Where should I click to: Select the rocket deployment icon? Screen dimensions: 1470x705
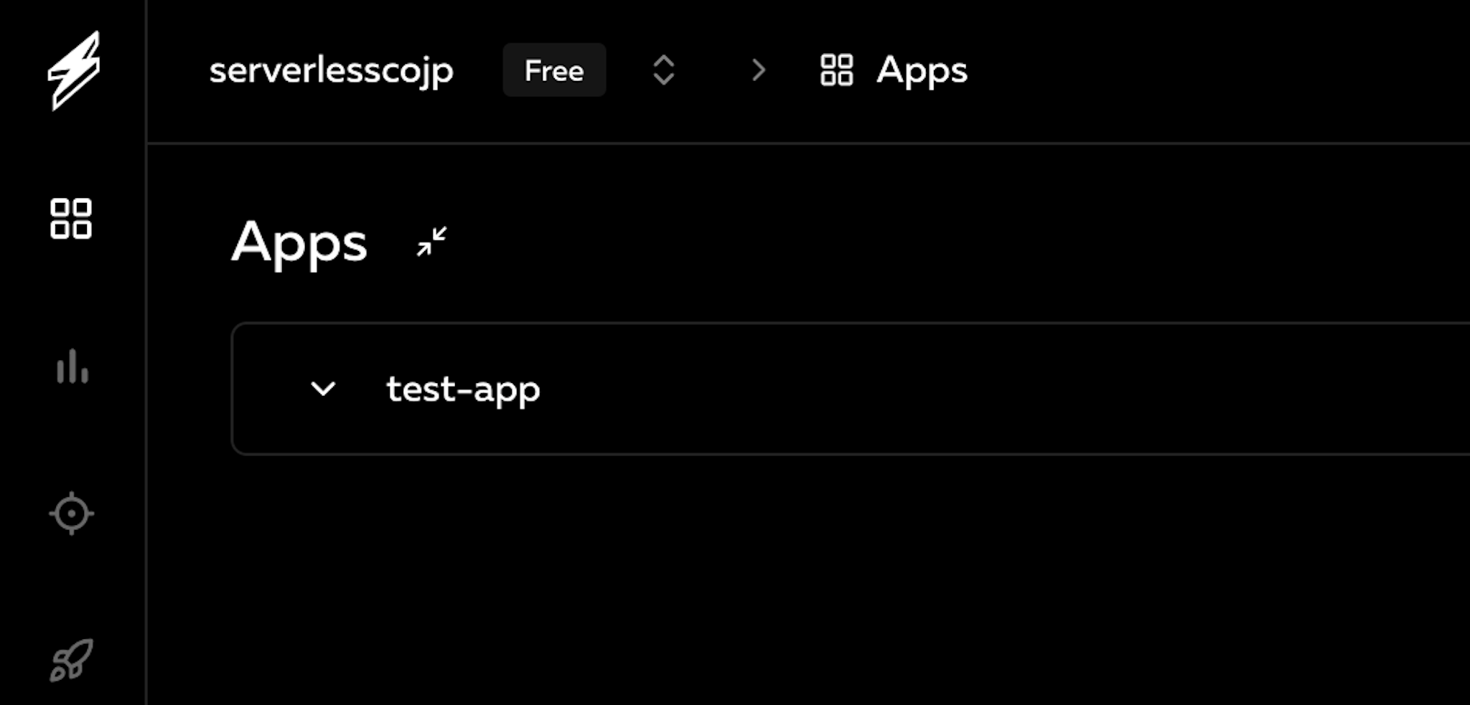70,661
